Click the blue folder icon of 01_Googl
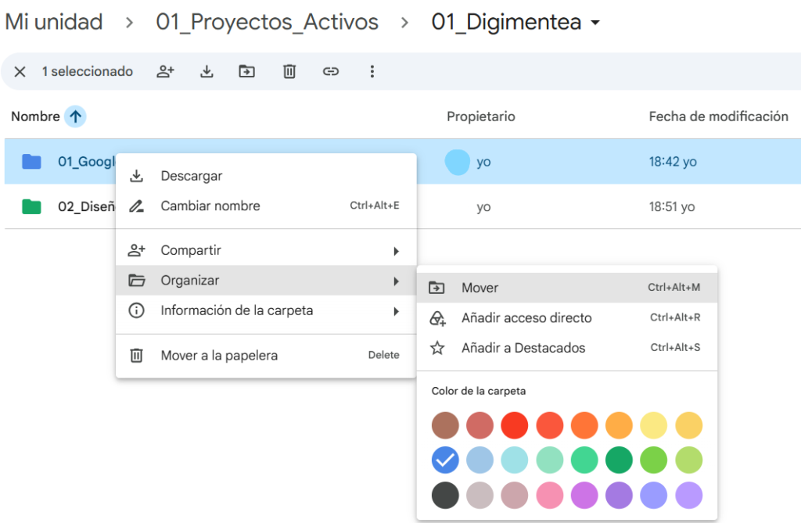This screenshot has height=523, width=801. tap(31, 161)
